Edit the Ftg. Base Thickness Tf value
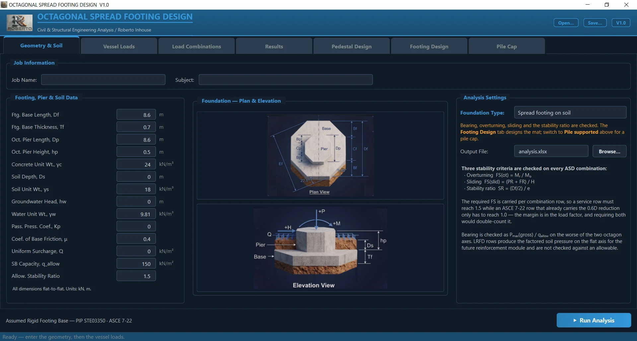This screenshot has width=637, height=341. click(x=136, y=127)
